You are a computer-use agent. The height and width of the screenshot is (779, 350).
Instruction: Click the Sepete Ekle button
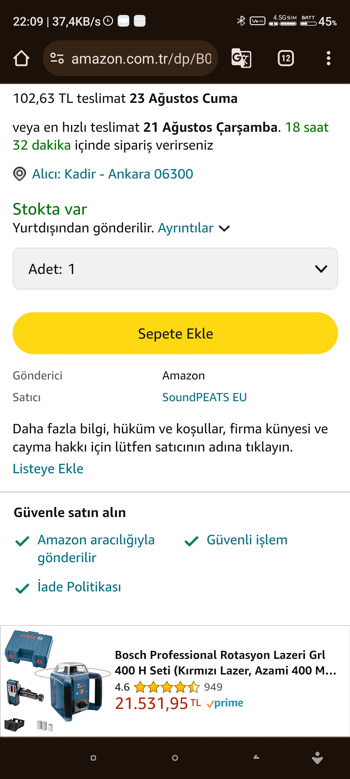coord(175,333)
